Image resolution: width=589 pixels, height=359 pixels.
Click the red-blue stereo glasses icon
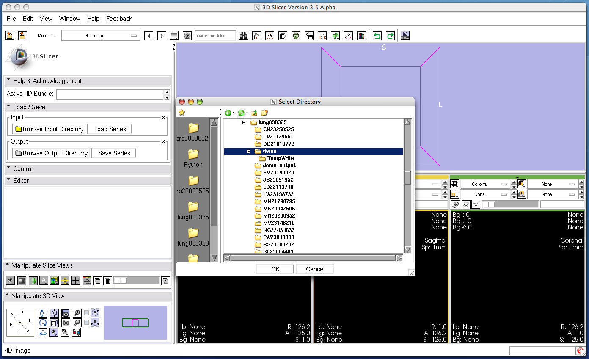point(77,332)
